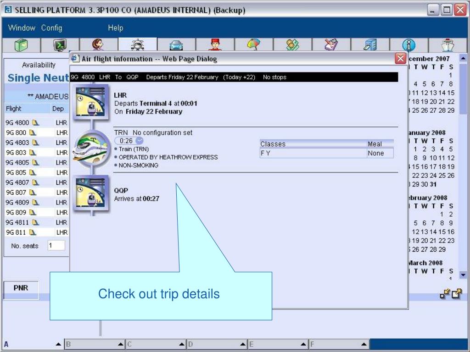The height and width of the screenshot is (352, 470).
Task: Pick February 22 in the 2008 calendar
Action: pos(442,241)
